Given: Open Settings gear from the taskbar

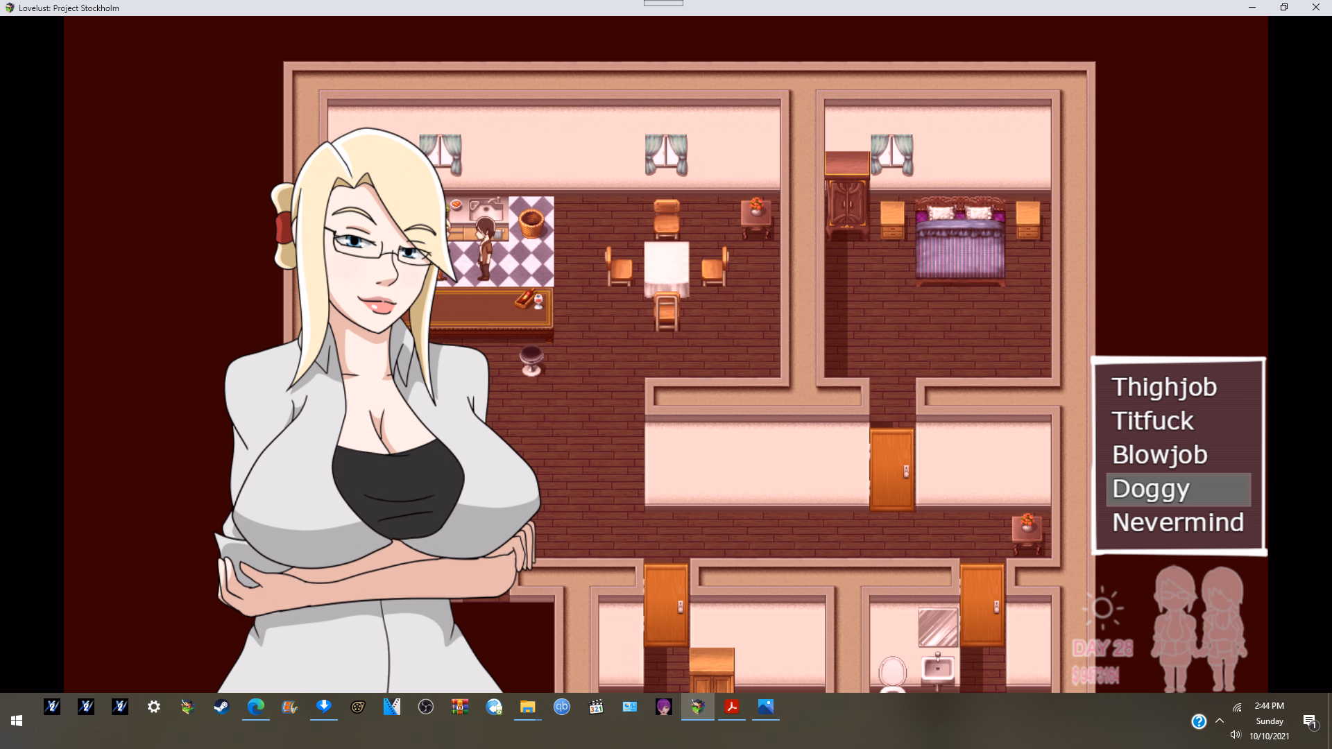Looking at the screenshot, I should pos(154,707).
